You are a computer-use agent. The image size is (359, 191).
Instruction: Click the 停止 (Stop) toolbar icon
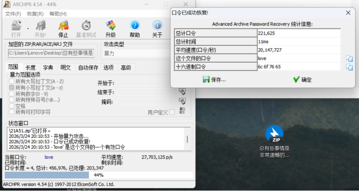[63, 25]
